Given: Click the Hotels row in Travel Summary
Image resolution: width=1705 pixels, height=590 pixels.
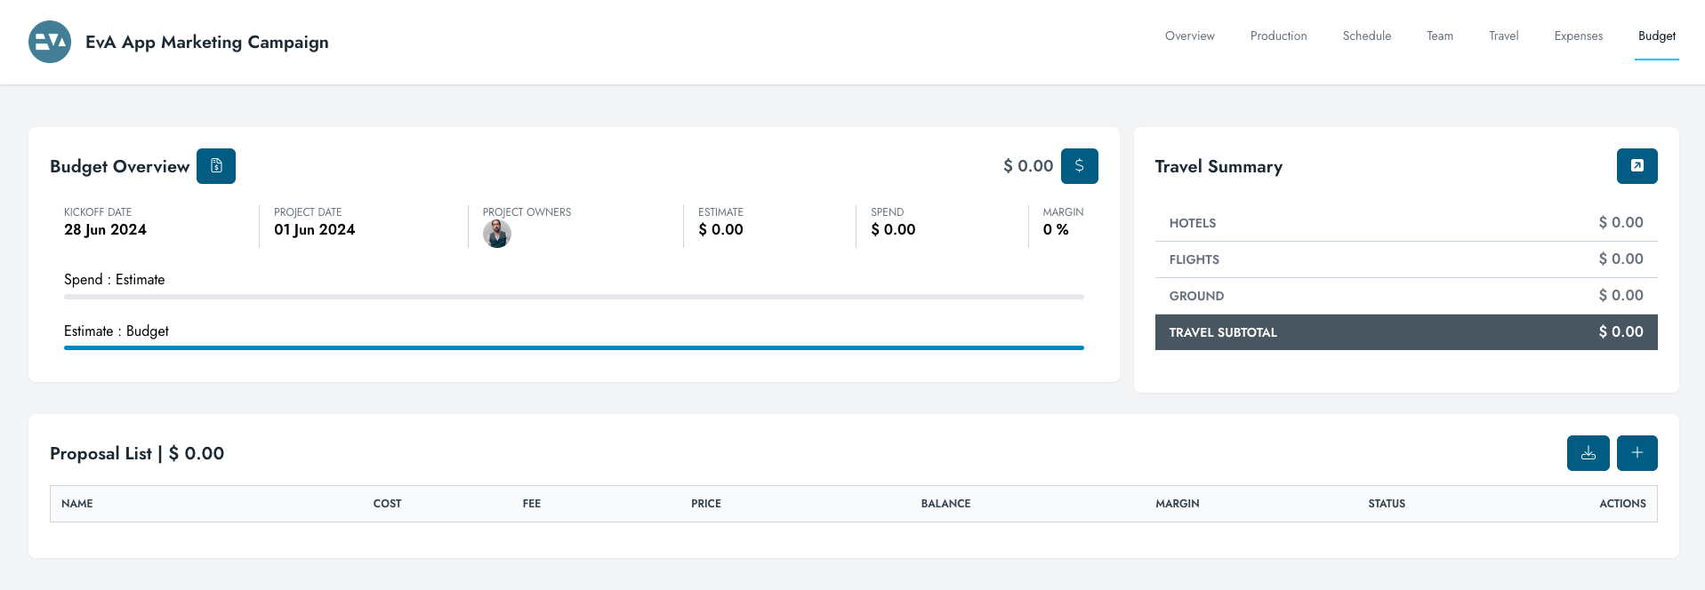Looking at the screenshot, I should pos(1405,223).
